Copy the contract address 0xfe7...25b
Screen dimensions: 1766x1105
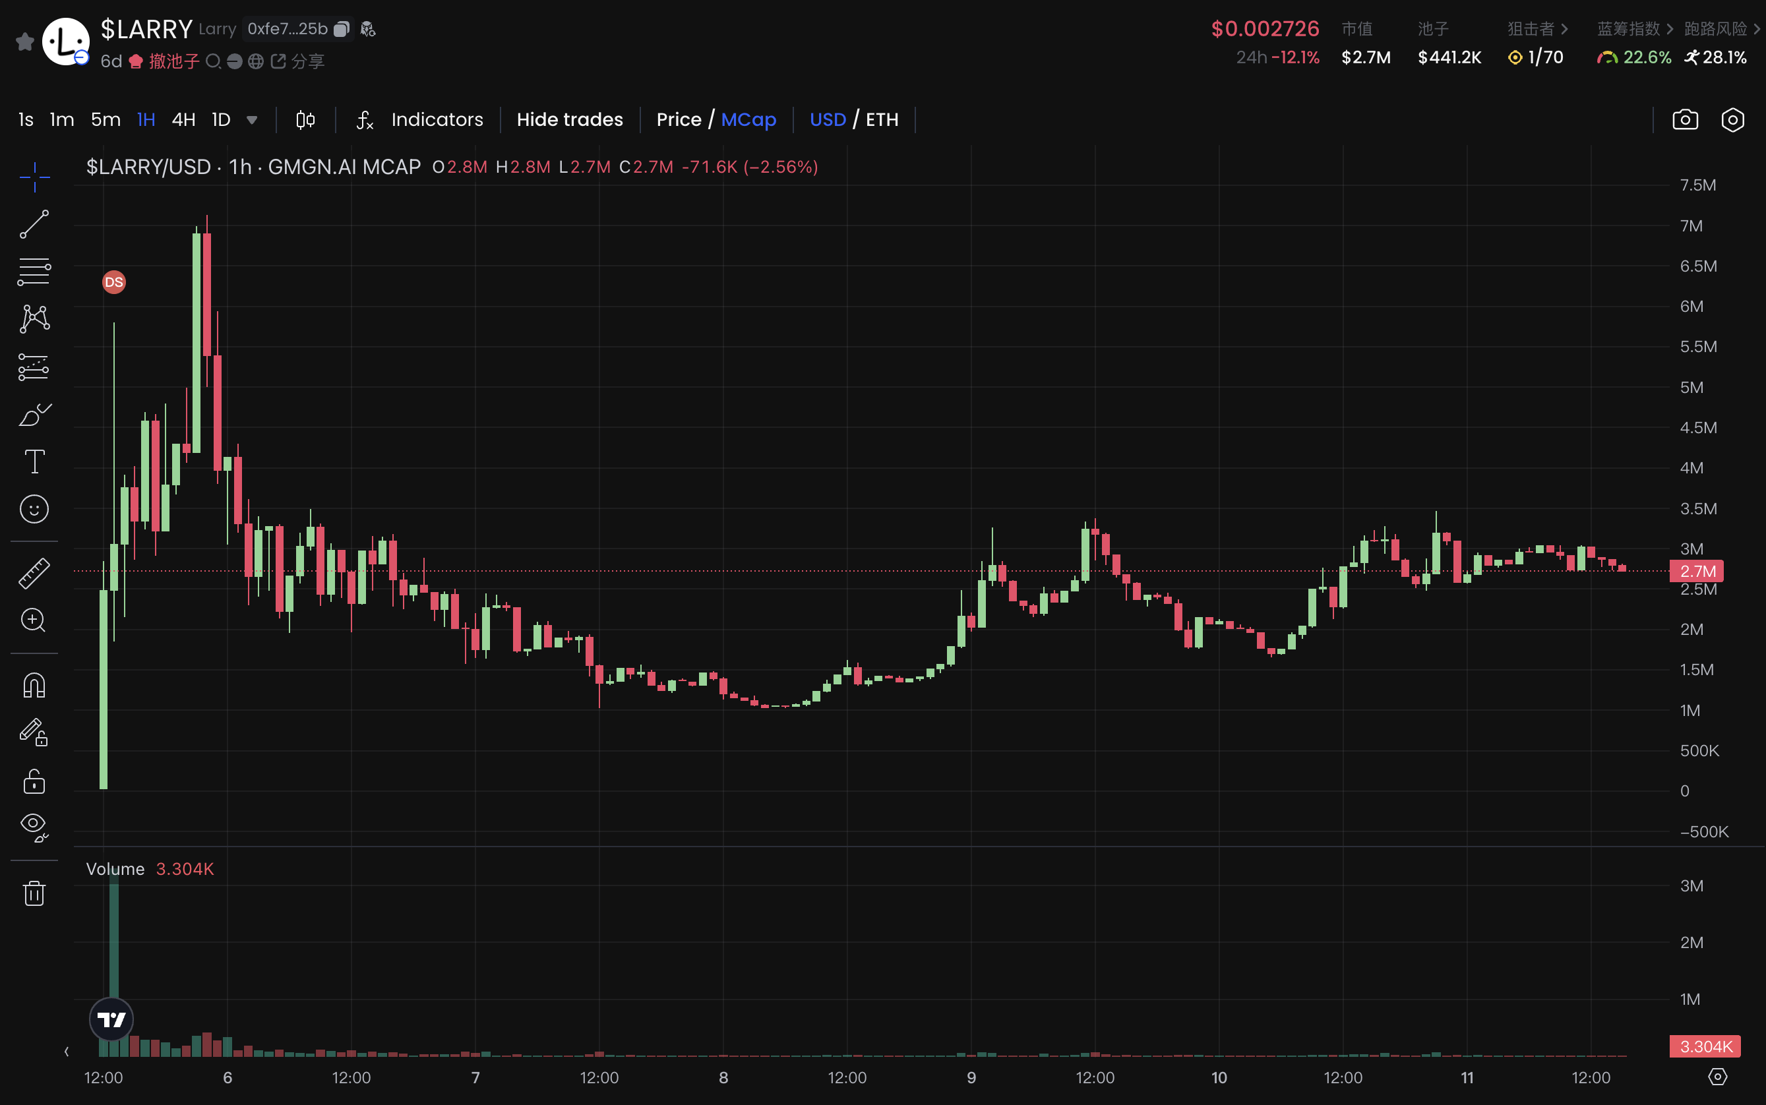coord(342,29)
